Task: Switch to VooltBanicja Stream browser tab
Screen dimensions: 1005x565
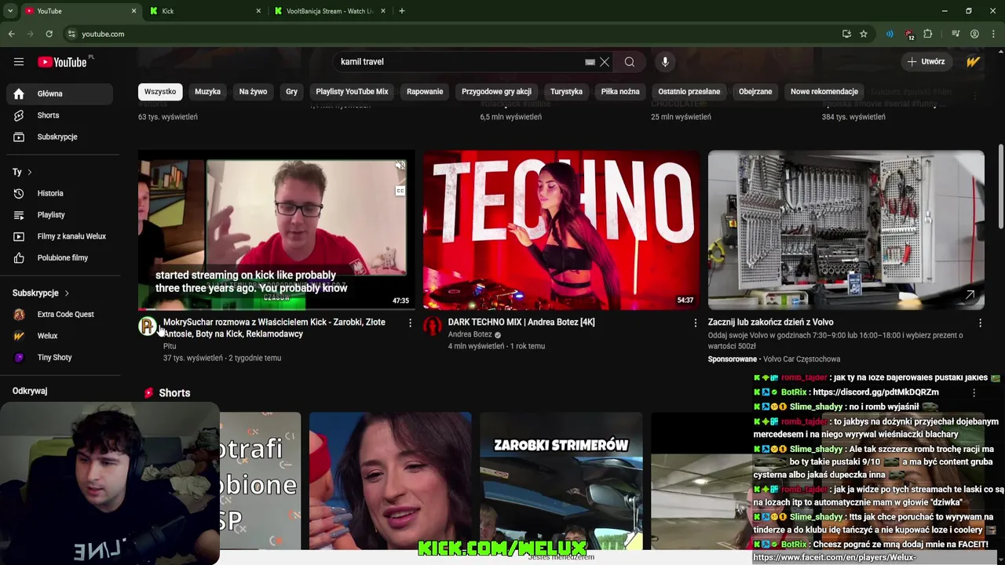Action: (x=330, y=11)
